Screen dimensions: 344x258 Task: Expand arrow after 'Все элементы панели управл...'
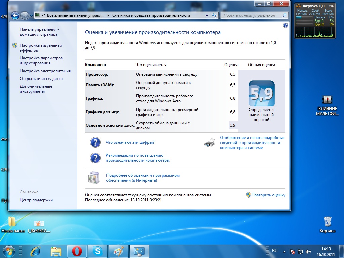pos(108,15)
